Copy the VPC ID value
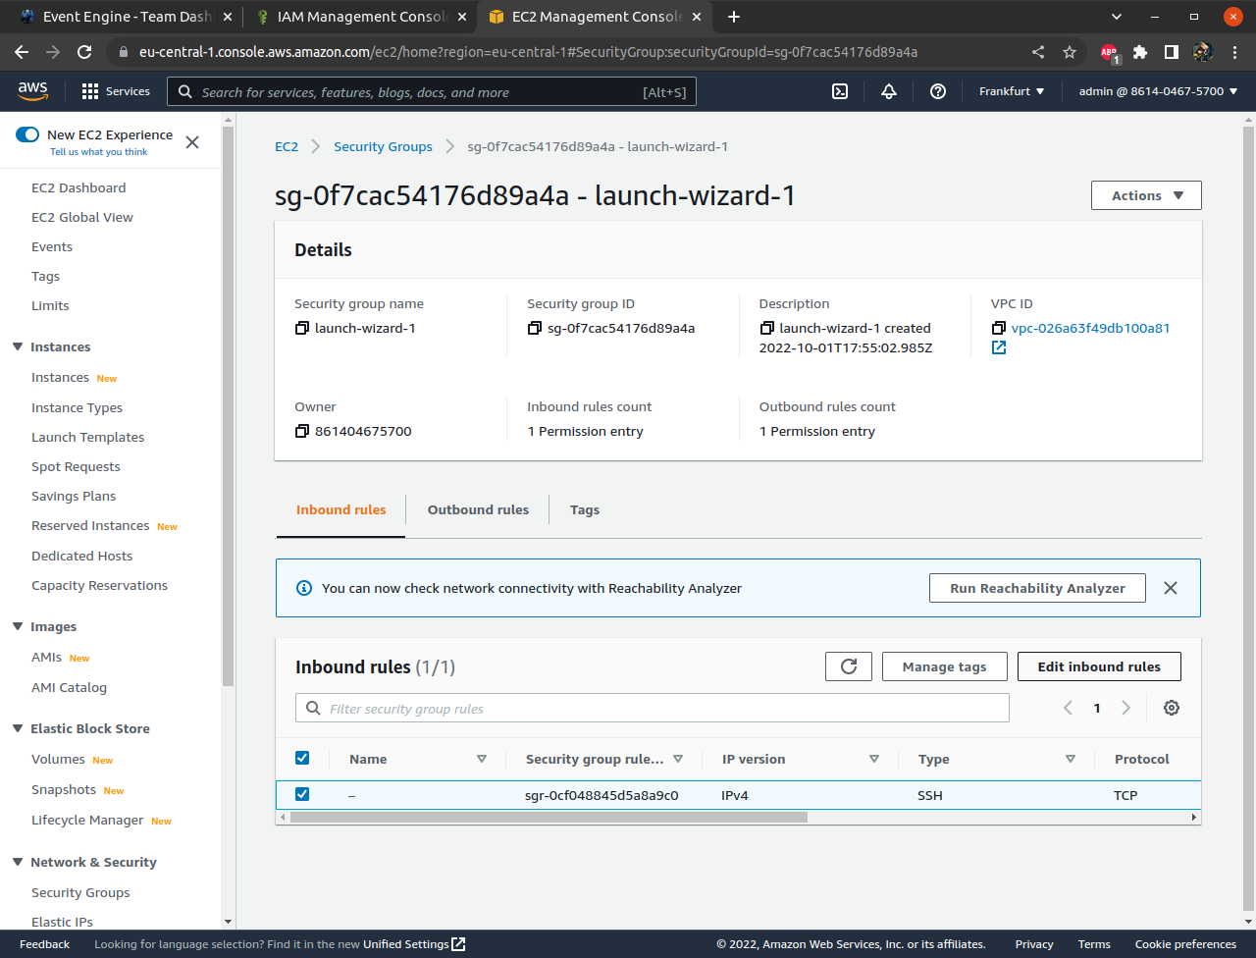Screen dimensions: 1256x958 [x=999, y=328]
